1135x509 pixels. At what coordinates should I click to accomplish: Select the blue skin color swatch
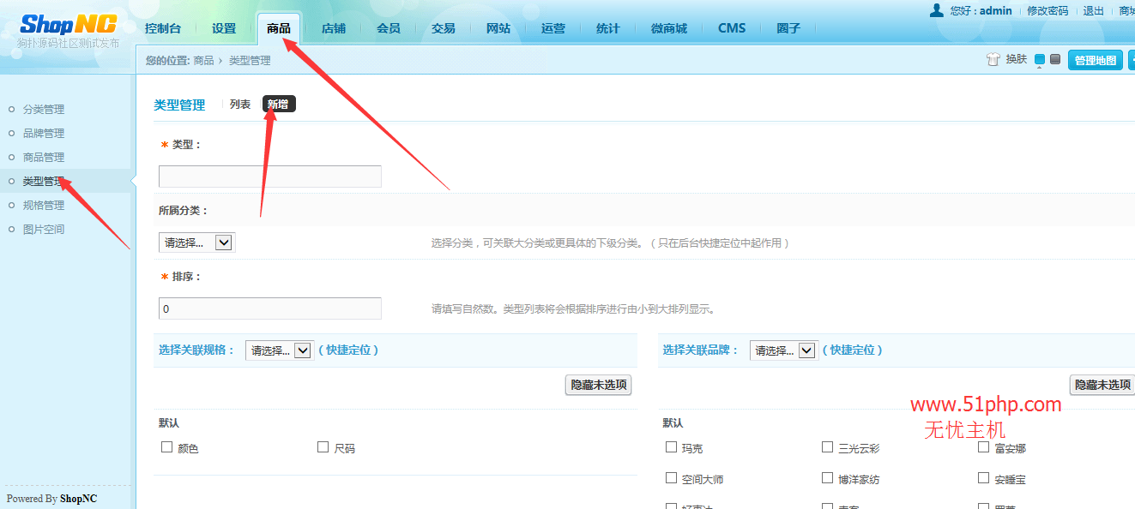coord(1040,60)
